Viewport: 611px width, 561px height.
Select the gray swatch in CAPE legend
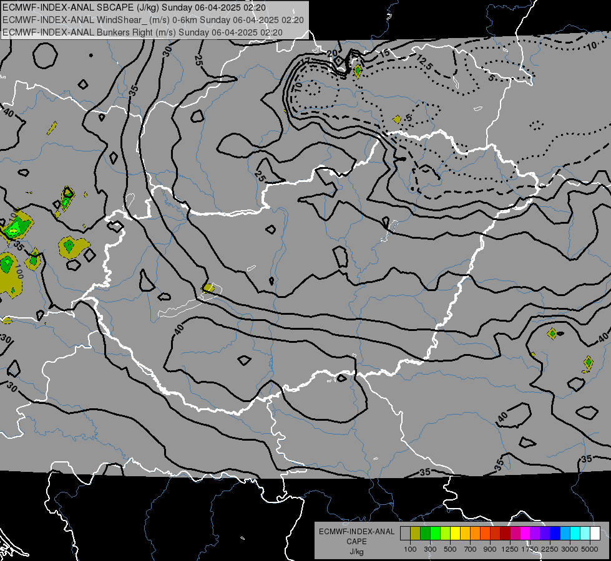point(405,533)
